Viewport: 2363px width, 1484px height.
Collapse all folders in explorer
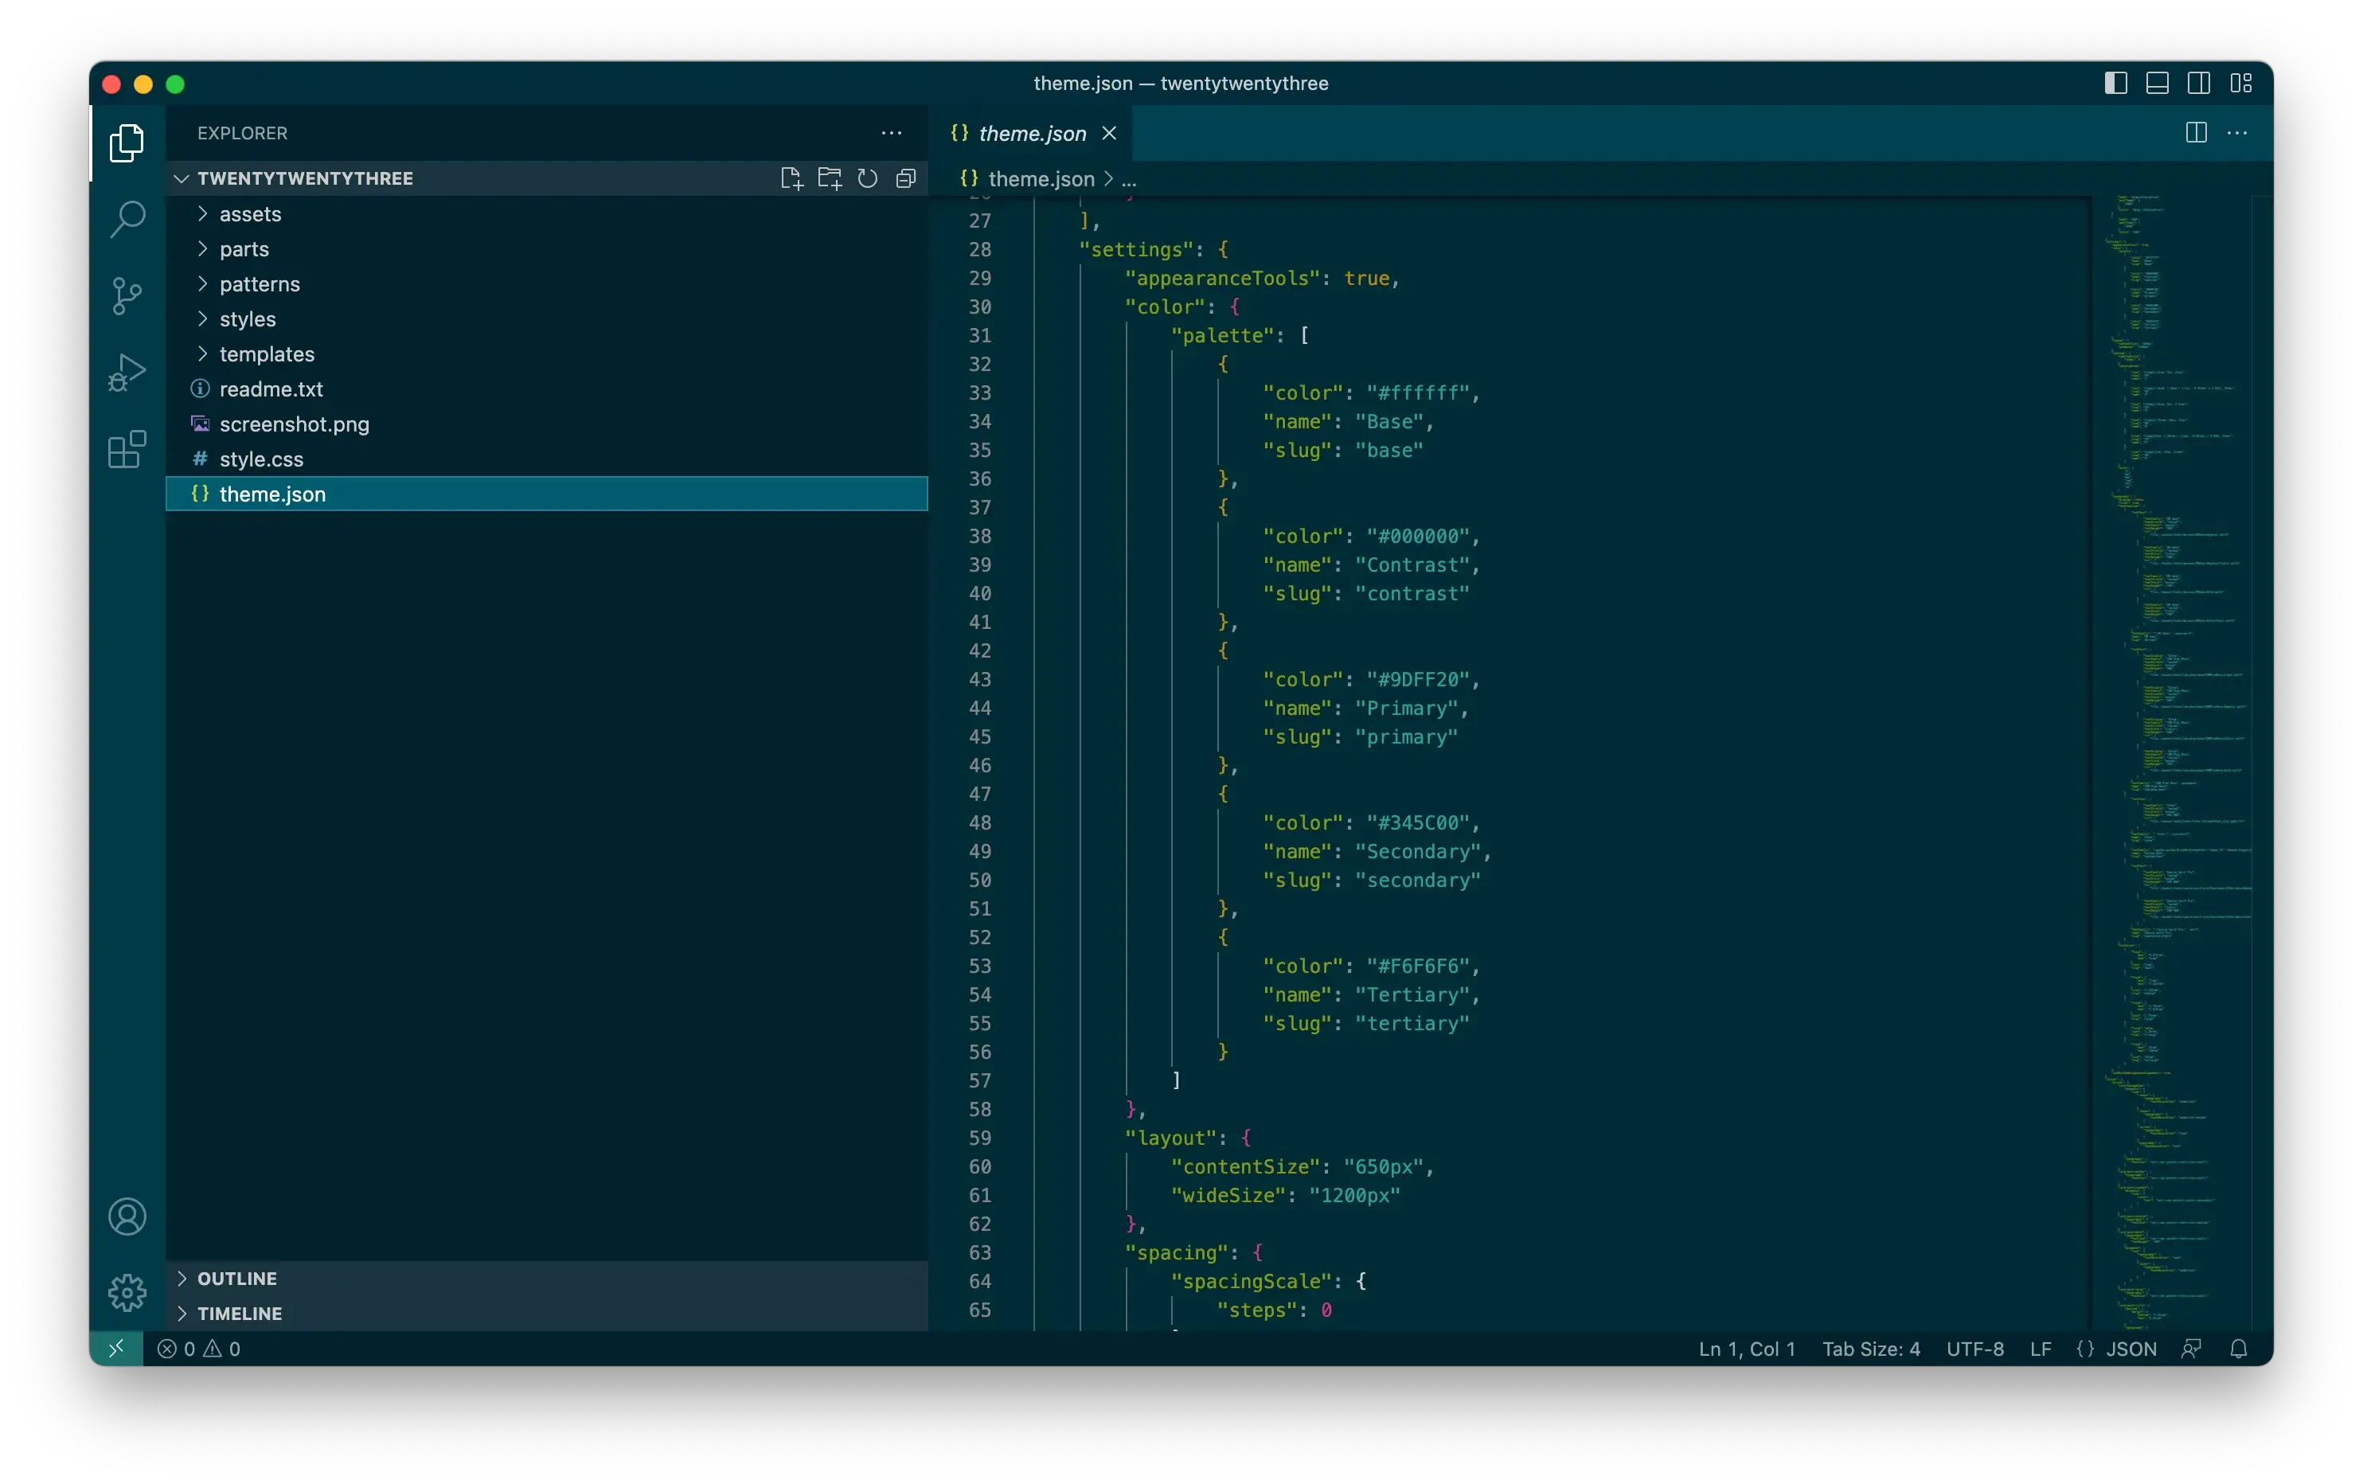click(x=906, y=178)
